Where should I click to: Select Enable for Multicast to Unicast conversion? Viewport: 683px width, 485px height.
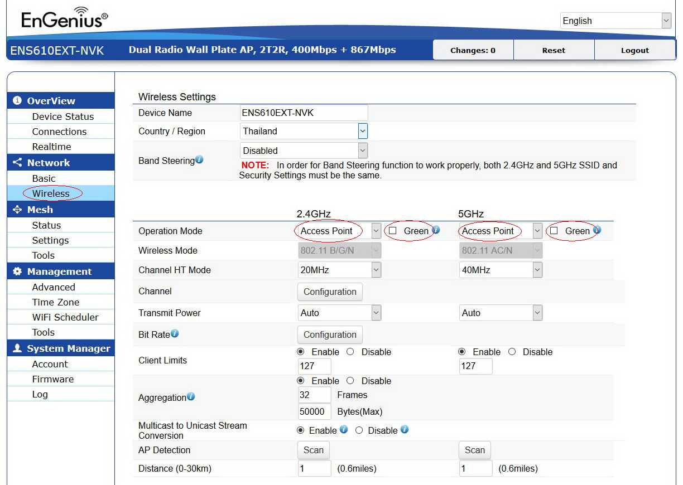click(301, 430)
